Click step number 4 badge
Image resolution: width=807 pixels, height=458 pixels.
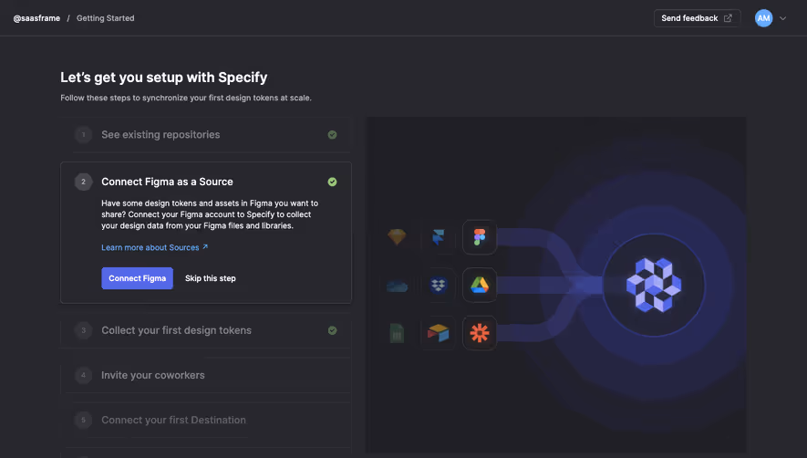(x=83, y=375)
